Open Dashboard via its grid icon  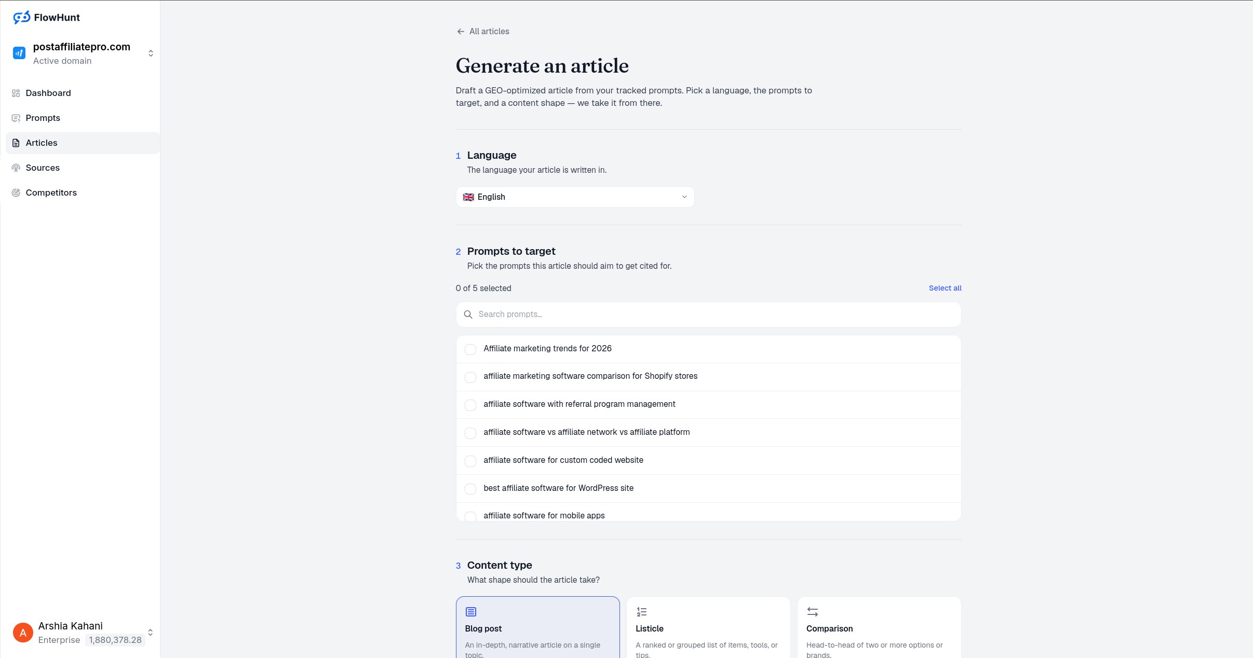click(16, 93)
